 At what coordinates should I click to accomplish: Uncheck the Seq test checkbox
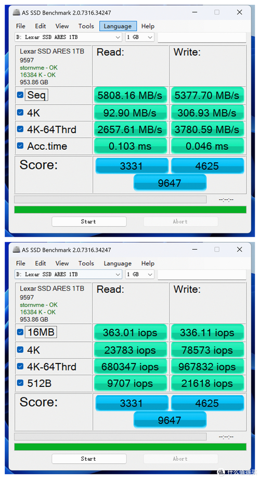click(x=20, y=95)
